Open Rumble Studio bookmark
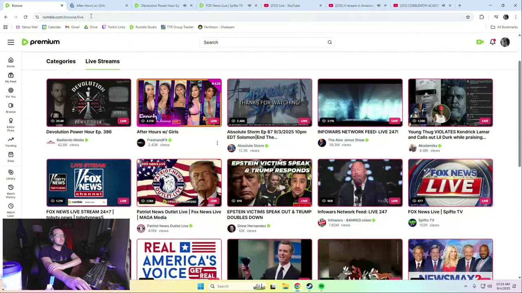The height and width of the screenshot is (293, 522). click(x=143, y=27)
